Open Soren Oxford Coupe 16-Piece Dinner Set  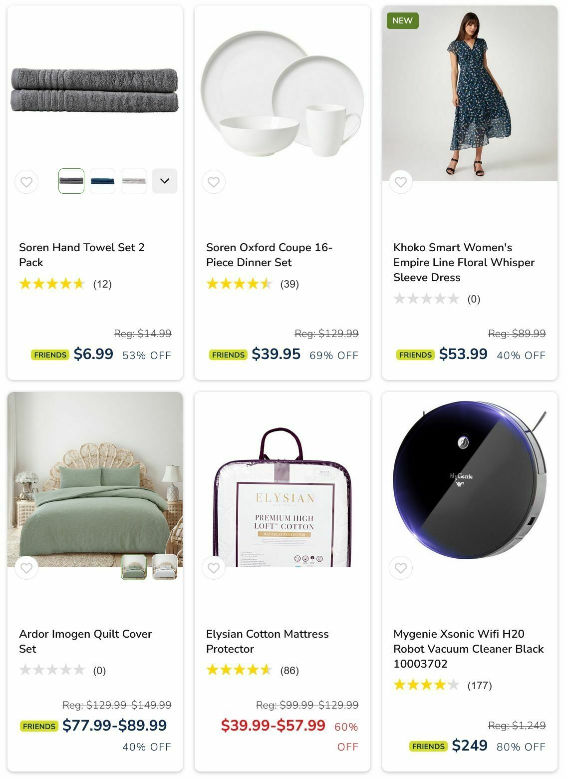click(x=269, y=255)
